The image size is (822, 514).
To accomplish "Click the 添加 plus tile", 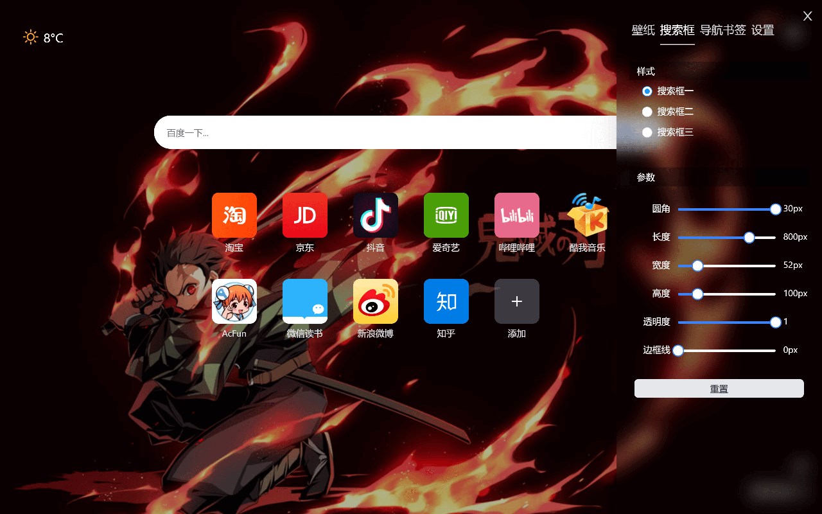I will [517, 301].
